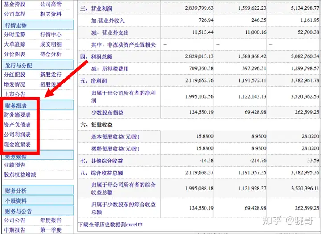
Task: Click the 四、利润总额 row label
Action: click(96, 56)
